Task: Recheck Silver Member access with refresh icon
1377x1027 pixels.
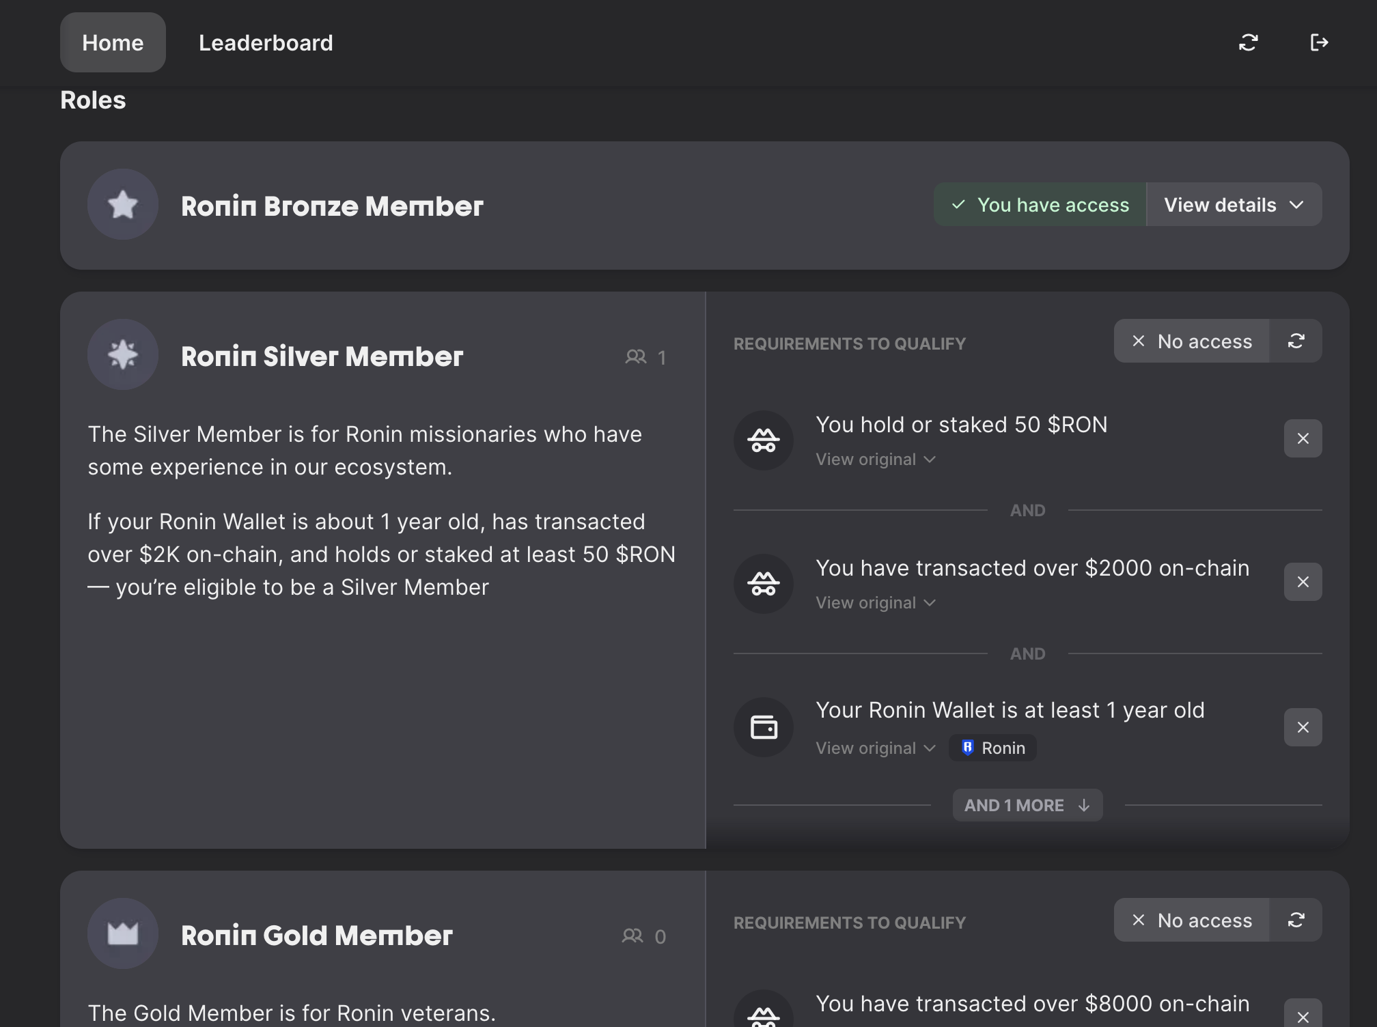Action: 1296,341
